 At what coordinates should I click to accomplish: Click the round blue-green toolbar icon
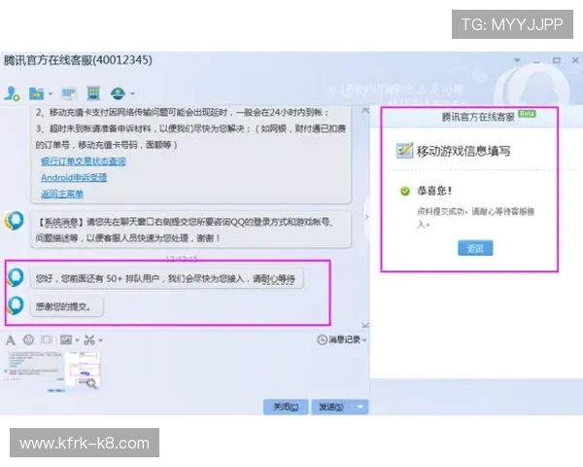coord(118,93)
